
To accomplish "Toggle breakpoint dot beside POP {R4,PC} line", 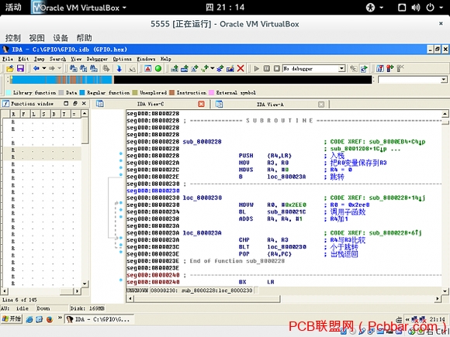I will tap(121, 253).
